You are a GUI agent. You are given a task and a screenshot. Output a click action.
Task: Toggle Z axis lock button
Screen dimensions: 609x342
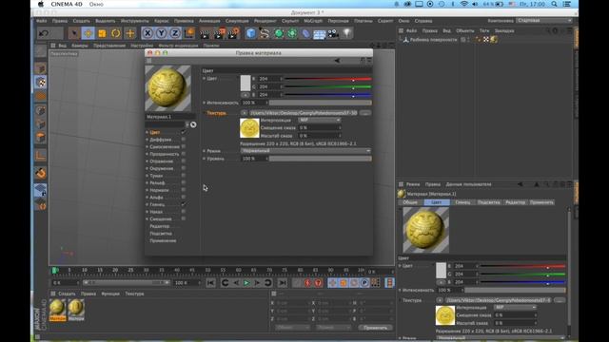(x=175, y=33)
